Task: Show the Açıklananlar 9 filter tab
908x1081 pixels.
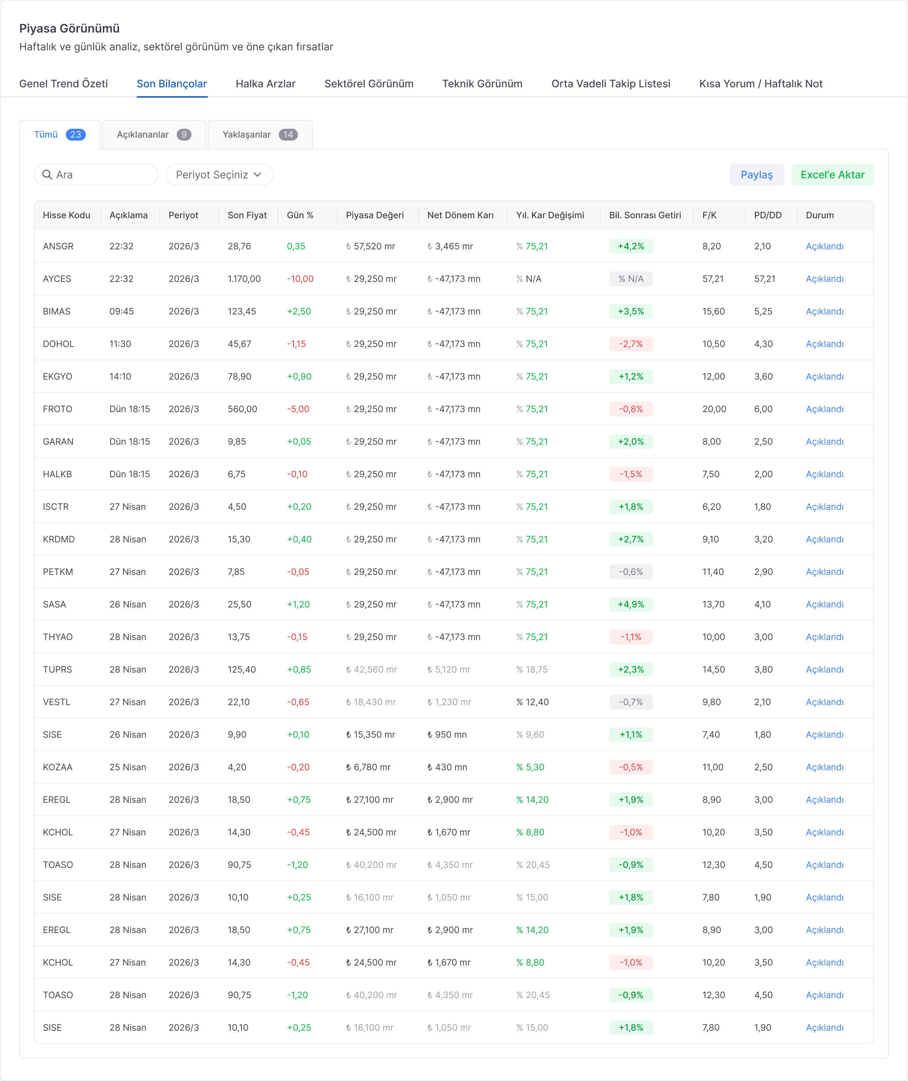Action: (154, 134)
